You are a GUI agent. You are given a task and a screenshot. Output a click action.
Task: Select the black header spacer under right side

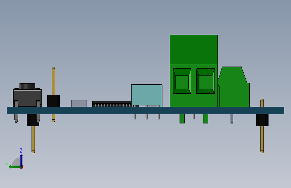[262, 120]
